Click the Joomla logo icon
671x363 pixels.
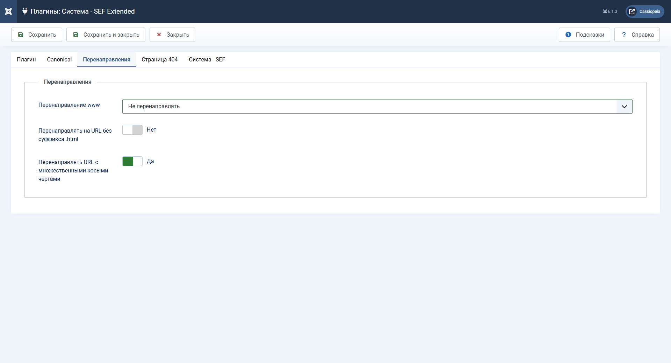pyautogui.click(x=8, y=12)
